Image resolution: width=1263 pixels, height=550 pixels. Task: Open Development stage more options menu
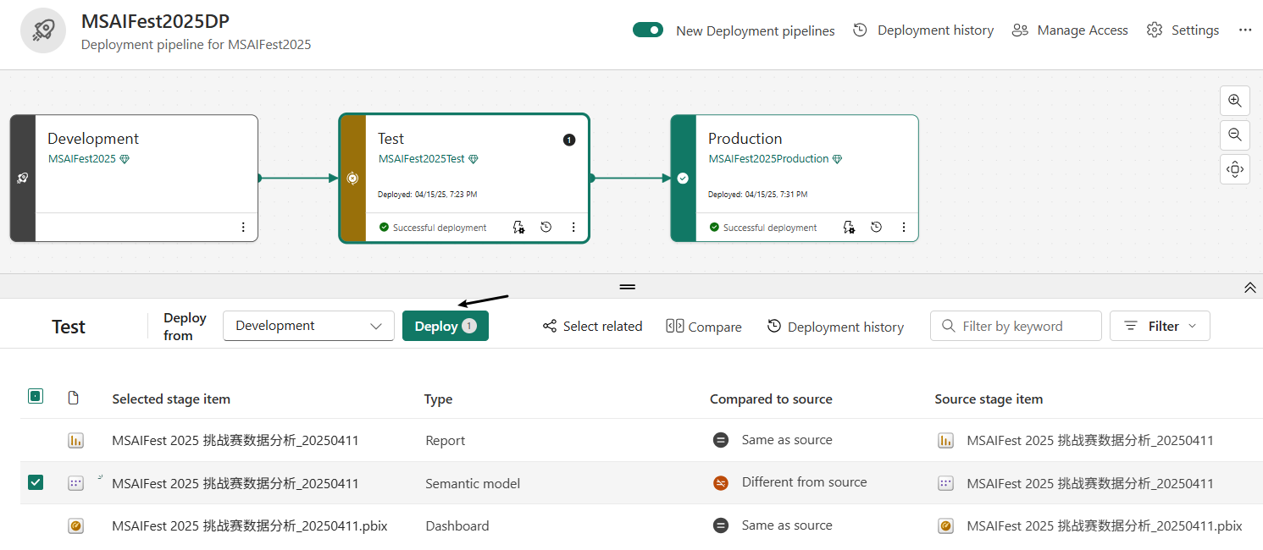(x=243, y=228)
